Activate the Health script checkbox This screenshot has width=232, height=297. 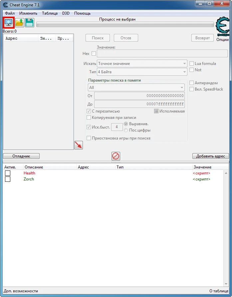(x=8, y=173)
